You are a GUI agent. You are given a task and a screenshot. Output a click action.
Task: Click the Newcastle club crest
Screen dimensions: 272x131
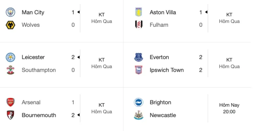tap(138, 115)
